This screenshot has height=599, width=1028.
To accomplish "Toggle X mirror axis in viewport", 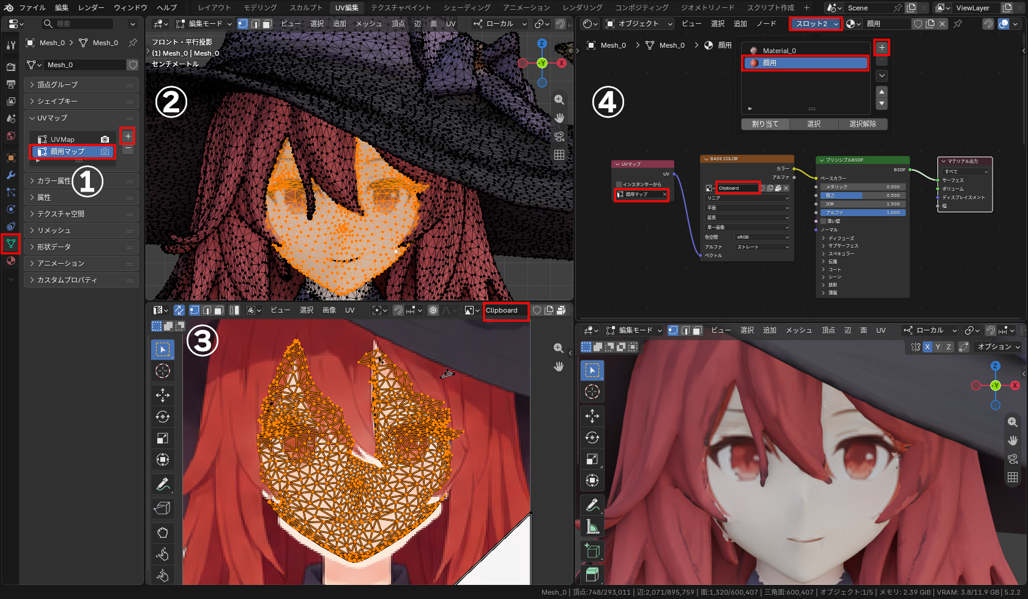I will coord(928,347).
